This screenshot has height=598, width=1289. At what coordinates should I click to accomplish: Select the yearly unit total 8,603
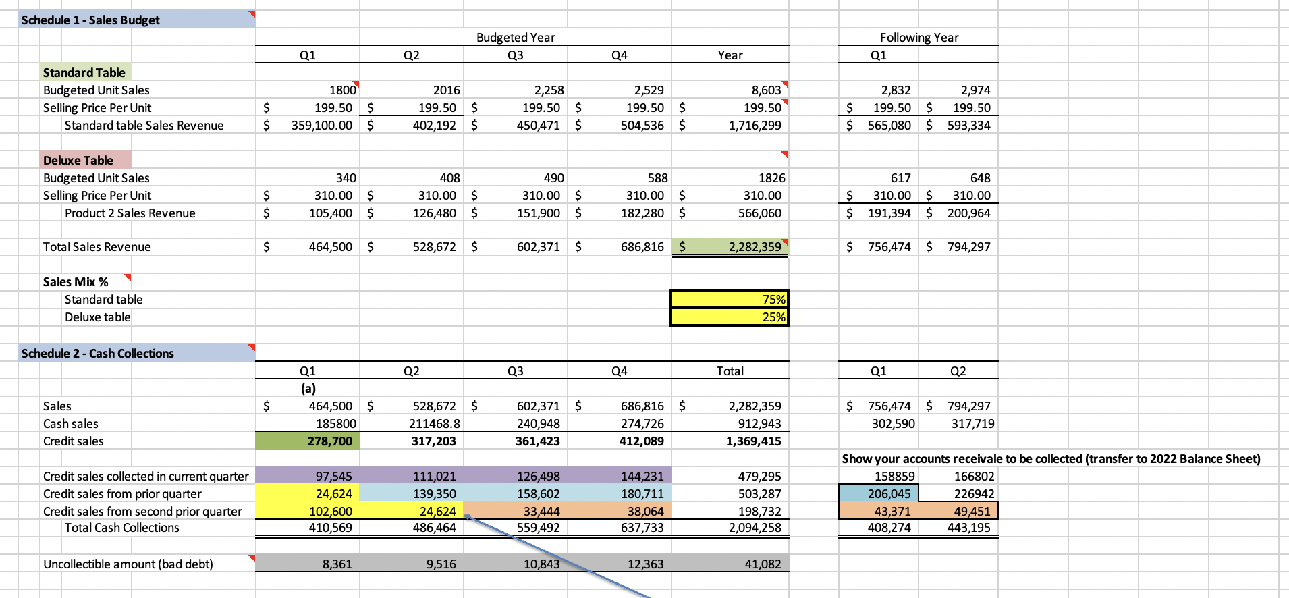(730, 90)
